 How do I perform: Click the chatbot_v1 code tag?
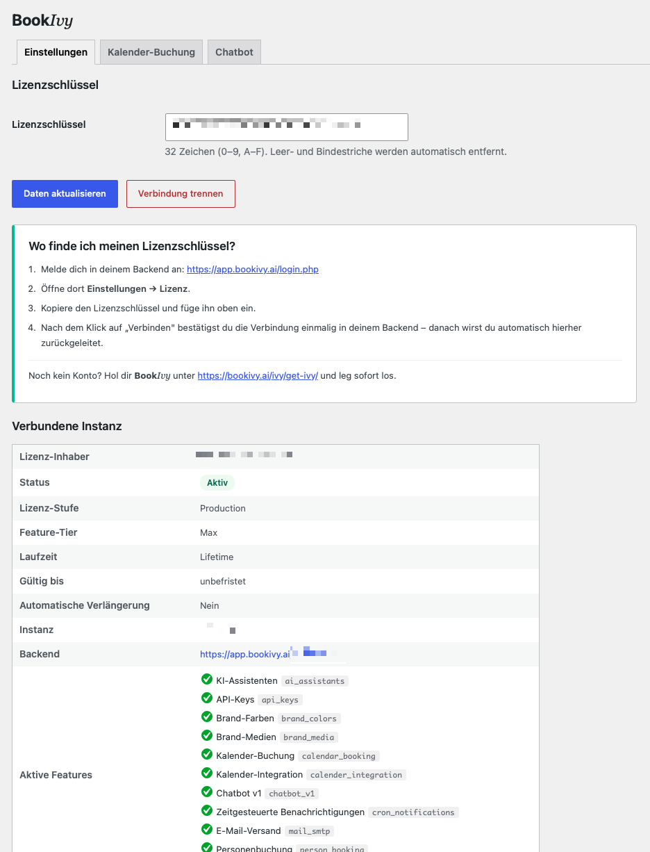point(292,794)
